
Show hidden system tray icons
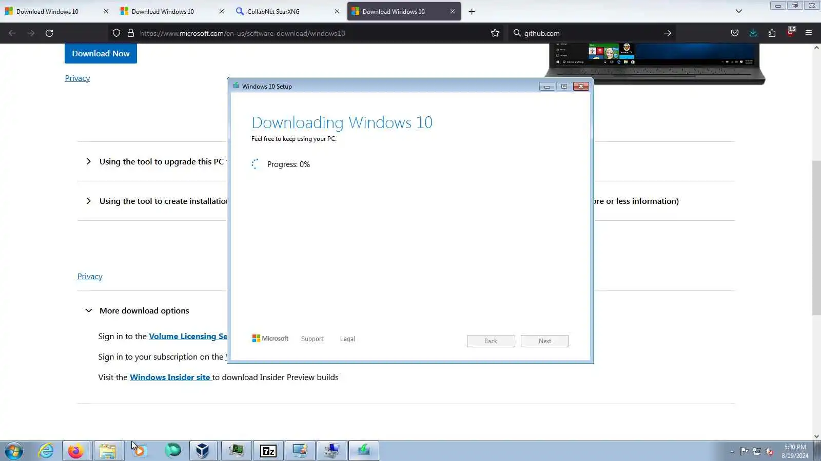(732, 451)
